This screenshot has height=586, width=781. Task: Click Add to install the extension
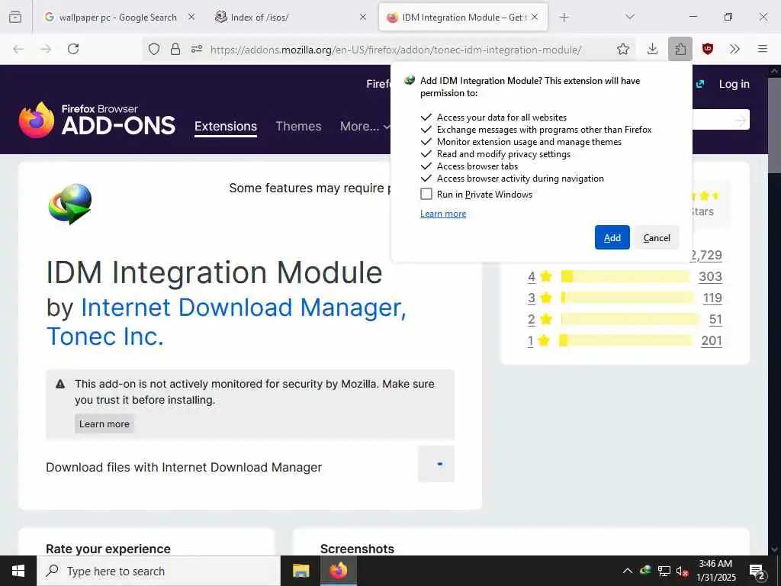(612, 238)
